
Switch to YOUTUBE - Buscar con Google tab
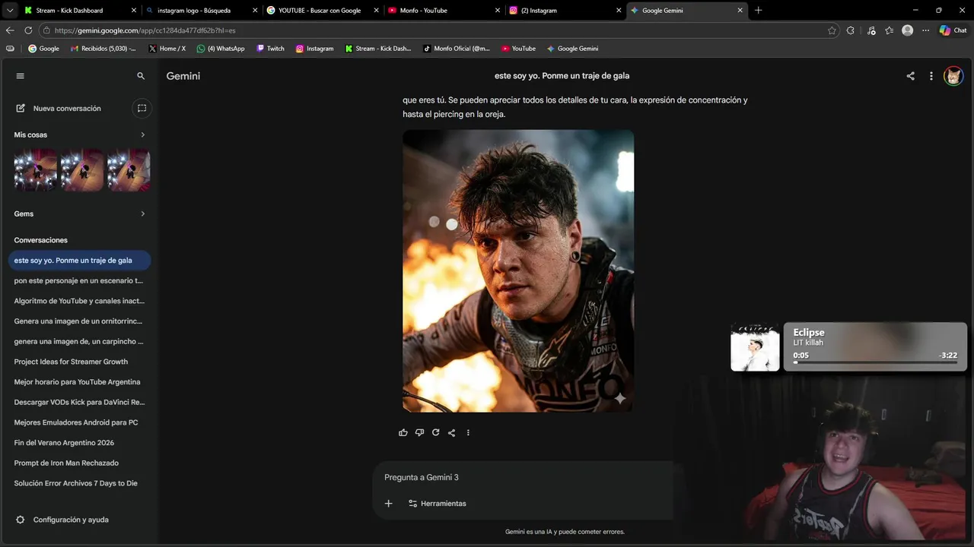pos(323,11)
